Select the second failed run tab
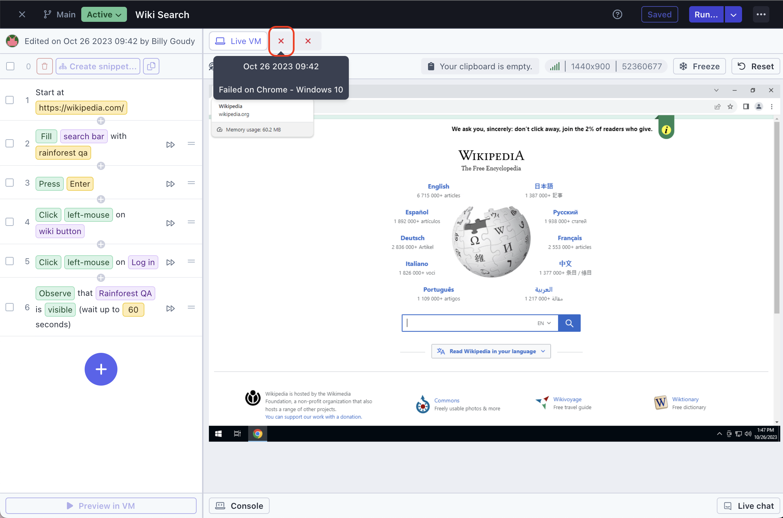 [x=308, y=41]
